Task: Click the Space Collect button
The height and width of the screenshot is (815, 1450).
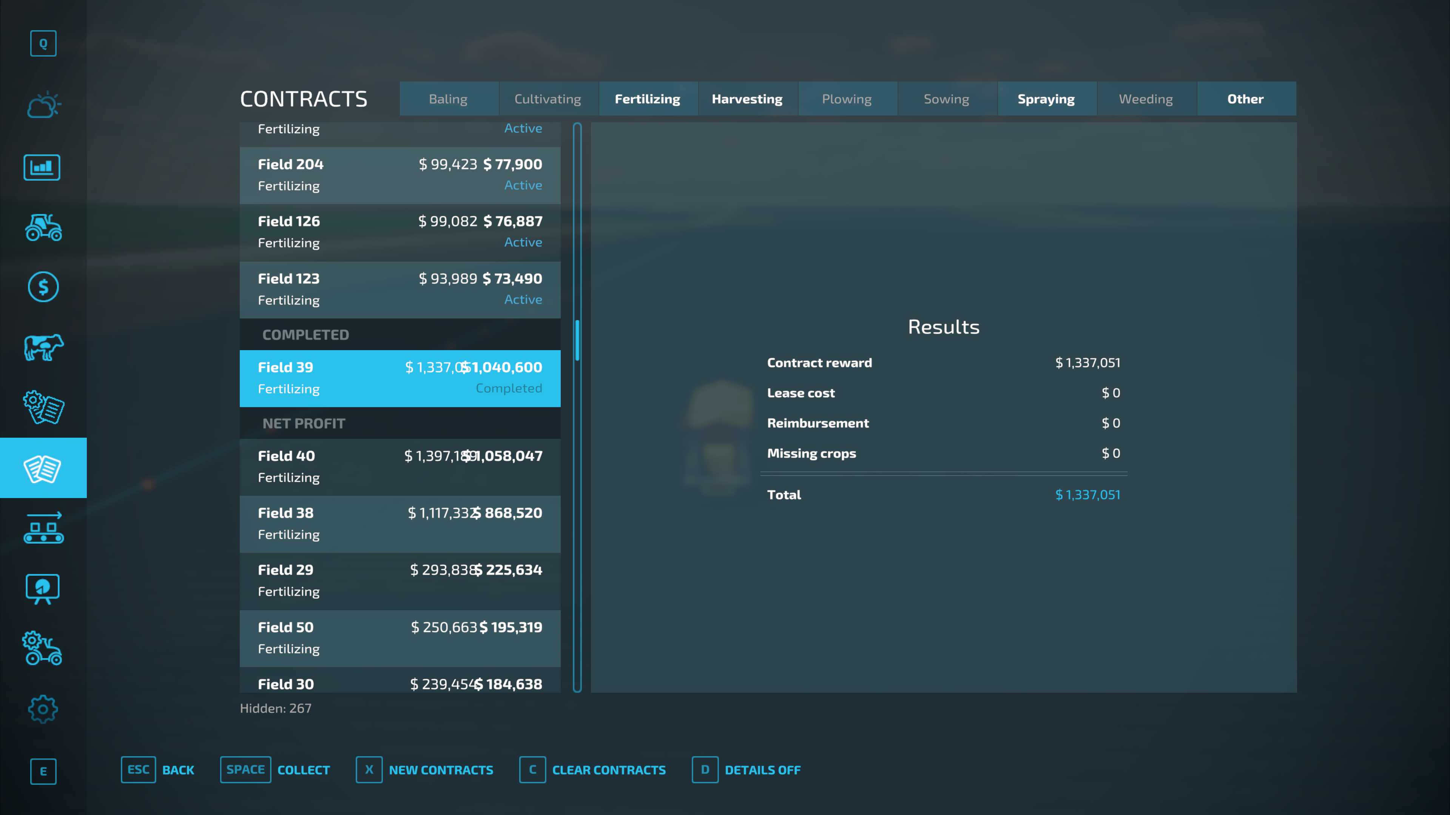Action: 275,769
